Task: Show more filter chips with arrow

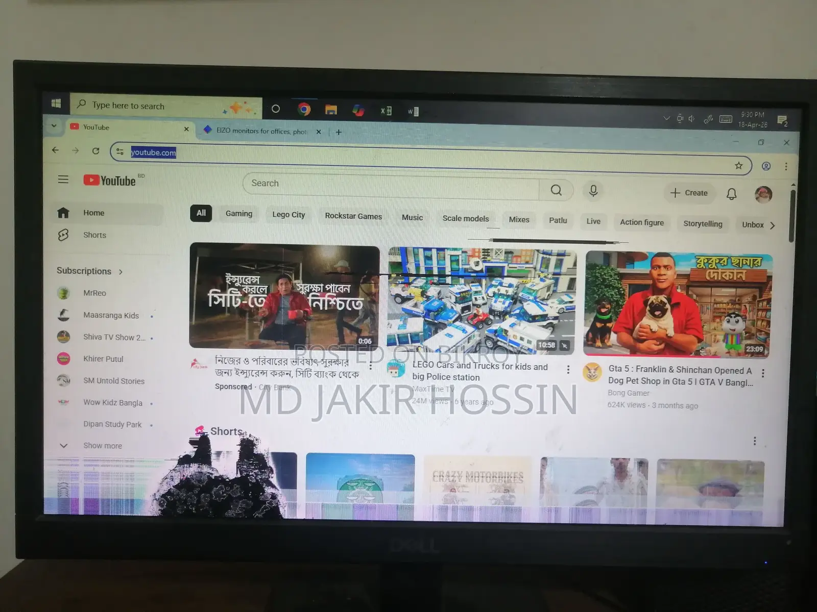Action: pos(772,225)
